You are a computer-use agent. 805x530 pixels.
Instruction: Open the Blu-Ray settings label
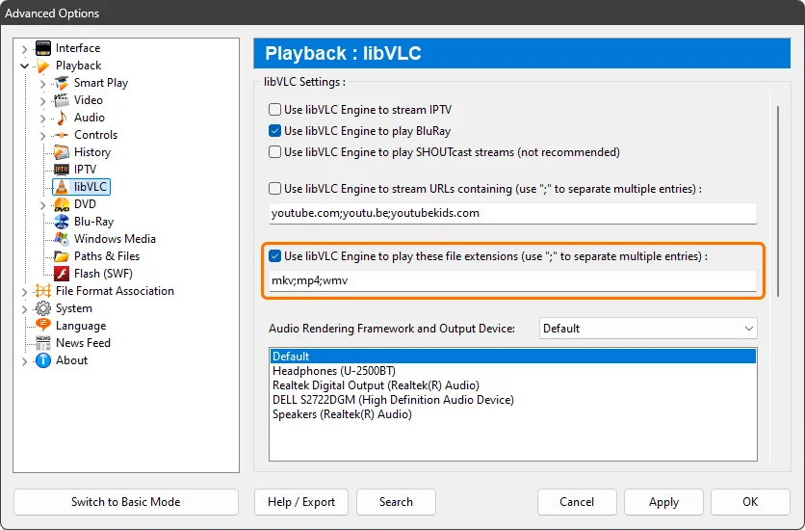[94, 222]
